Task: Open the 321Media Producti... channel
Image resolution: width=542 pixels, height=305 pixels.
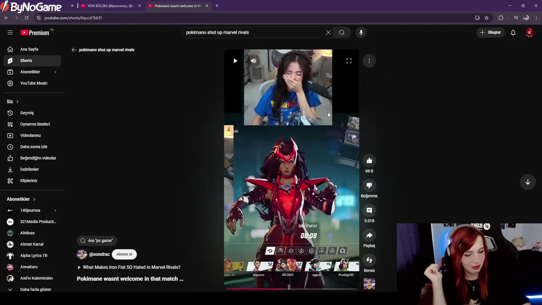Action: tap(32, 222)
